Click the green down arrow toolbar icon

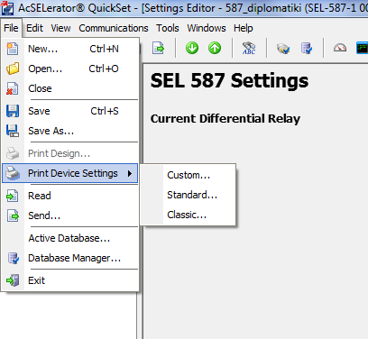[x=192, y=48]
